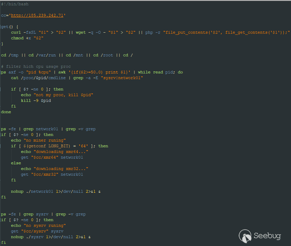Viewport: 291px width, 246px height.
Task: Click the 'echo "no miner runing"' line
Action: pyautogui.click(x=38, y=141)
